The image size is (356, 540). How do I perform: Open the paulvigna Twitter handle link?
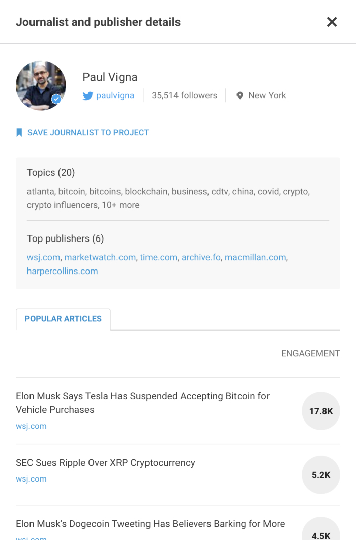coord(115,96)
